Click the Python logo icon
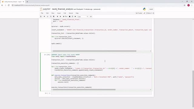 coord(144,9)
